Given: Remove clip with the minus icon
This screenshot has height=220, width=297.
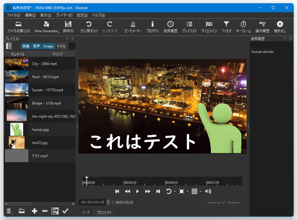Looking at the screenshot, I should pos(45,211).
